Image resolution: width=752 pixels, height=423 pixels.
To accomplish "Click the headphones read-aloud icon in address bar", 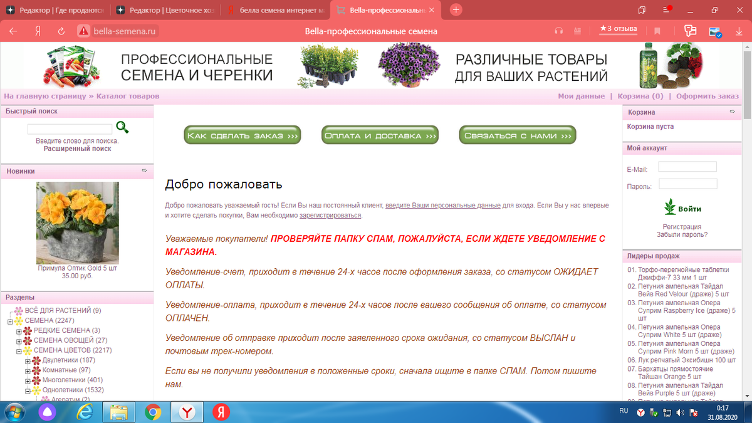I will pyautogui.click(x=559, y=31).
